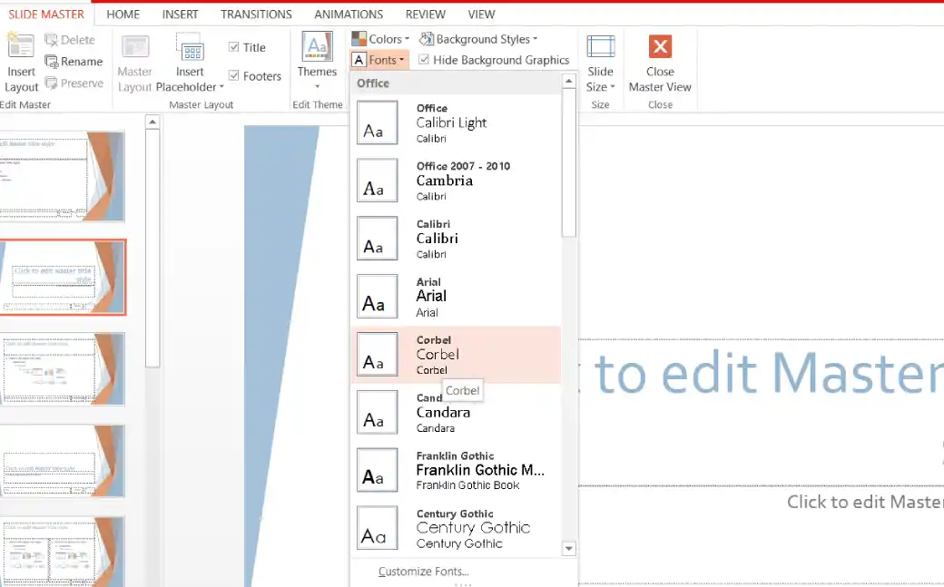944x587 pixels.
Task: Click Aa preview of Calibri font set
Action: 377,239
